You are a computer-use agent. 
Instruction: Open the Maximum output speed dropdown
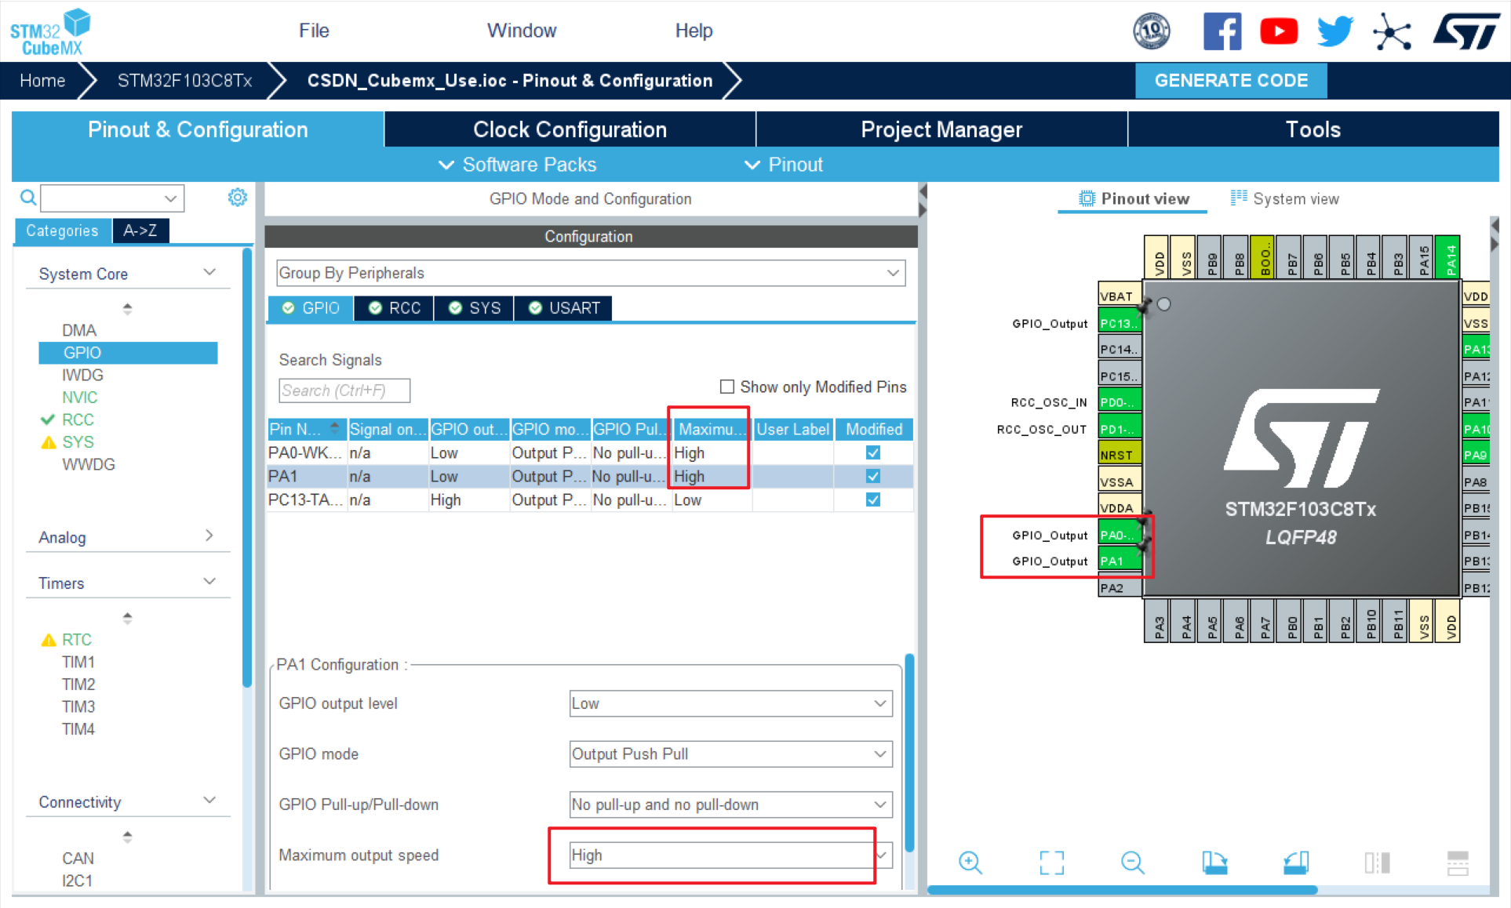point(730,855)
